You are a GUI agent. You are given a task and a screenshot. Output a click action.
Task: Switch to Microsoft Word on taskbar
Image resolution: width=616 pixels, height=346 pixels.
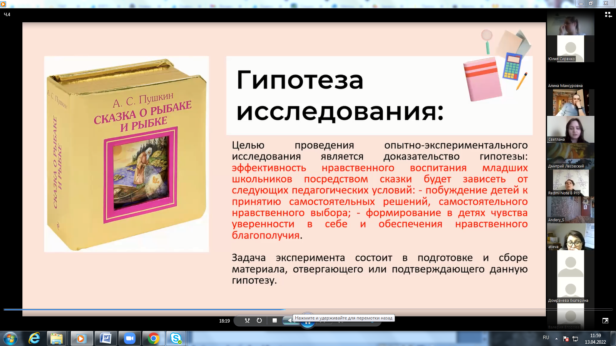pos(105,339)
